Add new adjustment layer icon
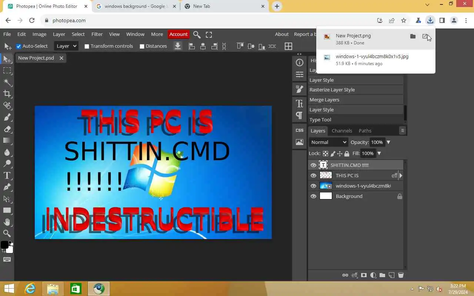The height and width of the screenshot is (296, 474). (373, 275)
